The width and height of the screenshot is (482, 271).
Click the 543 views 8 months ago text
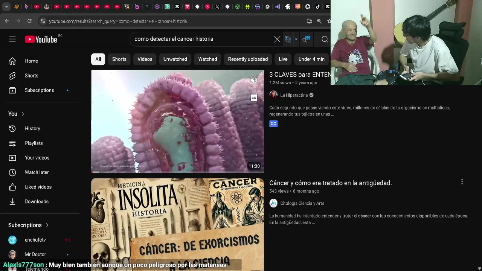(x=294, y=191)
